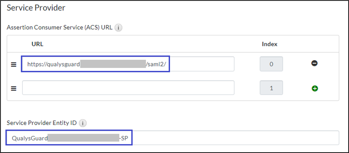The height and width of the screenshot is (153, 349).
Task: Remove the saml2 URL row with minus icon
Action: pyautogui.click(x=314, y=63)
